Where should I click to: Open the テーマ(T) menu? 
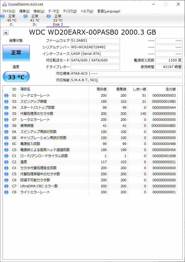(x=54, y=11)
